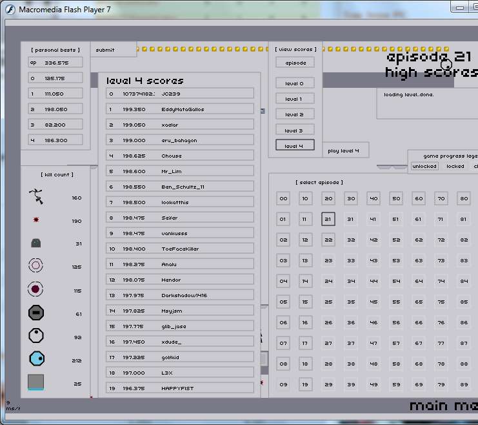
Task: Select episode 21 in the episode grid
Action: [328, 219]
